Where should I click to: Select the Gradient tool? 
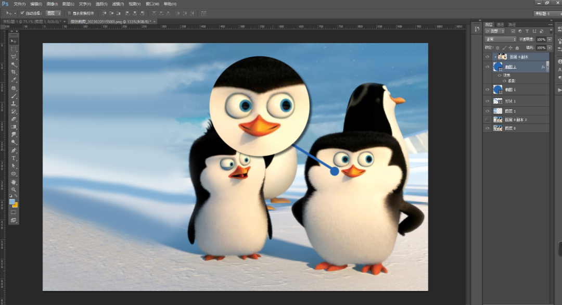[x=14, y=127]
